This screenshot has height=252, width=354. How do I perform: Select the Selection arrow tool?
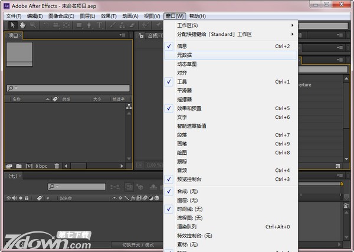tap(12, 25)
